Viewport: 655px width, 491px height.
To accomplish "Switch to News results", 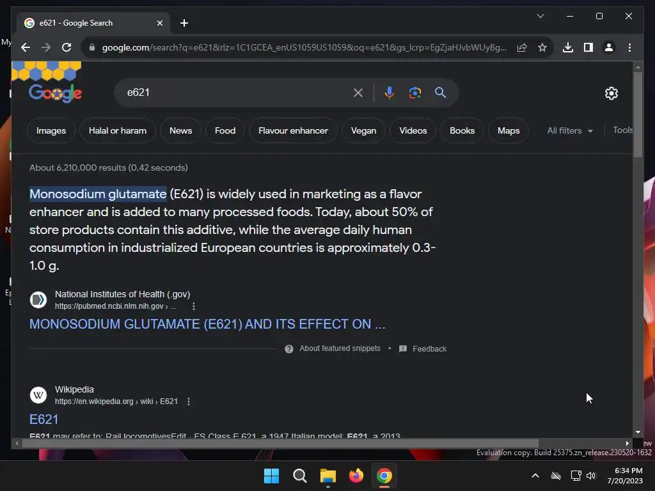I will [x=180, y=130].
